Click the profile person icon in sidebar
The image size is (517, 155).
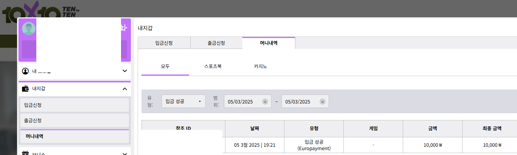point(26,71)
